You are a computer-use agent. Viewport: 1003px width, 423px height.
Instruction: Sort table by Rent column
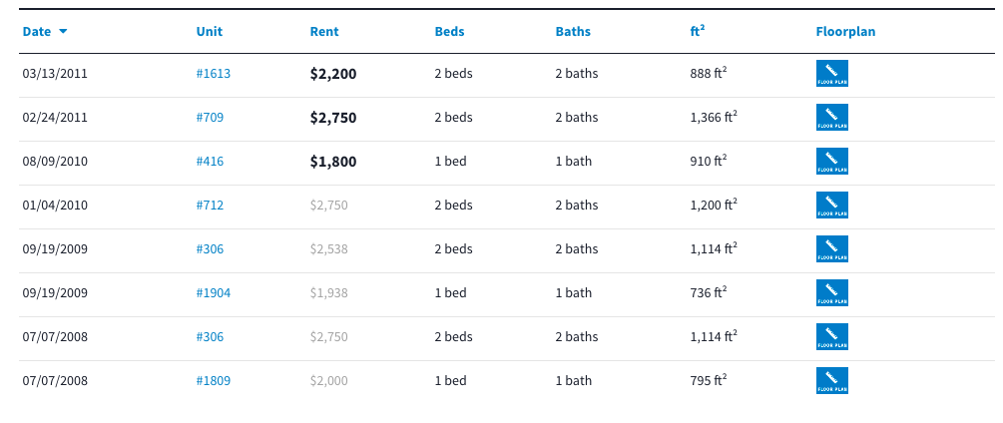point(324,32)
